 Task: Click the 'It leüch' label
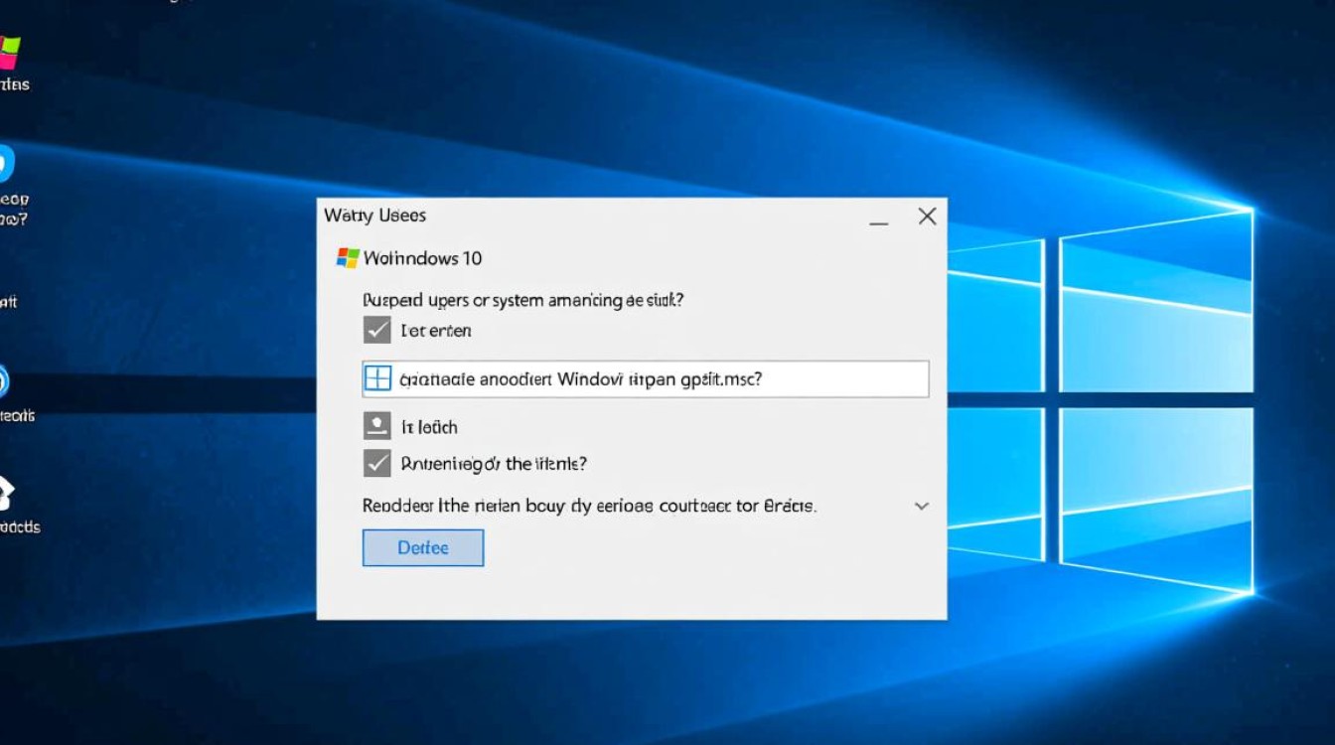click(x=429, y=427)
